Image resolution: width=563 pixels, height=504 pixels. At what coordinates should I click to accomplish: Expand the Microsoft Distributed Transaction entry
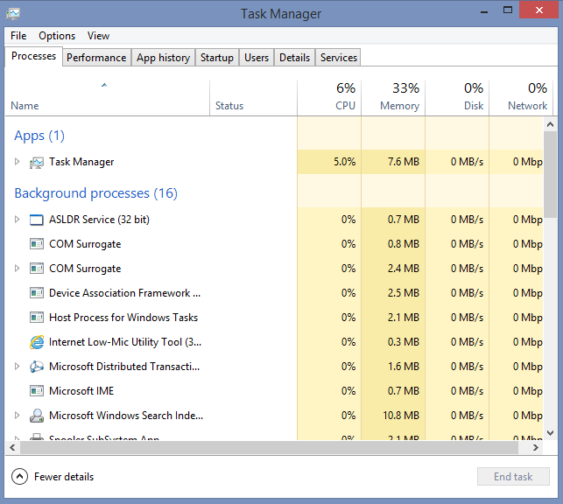click(x=17, y=367)
